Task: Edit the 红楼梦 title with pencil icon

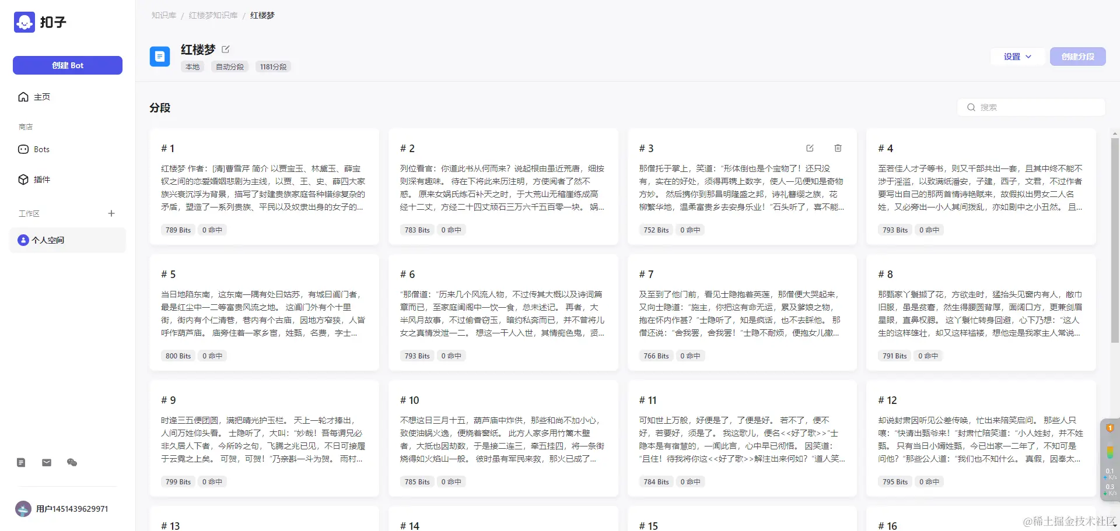Action: pos(226,50)
